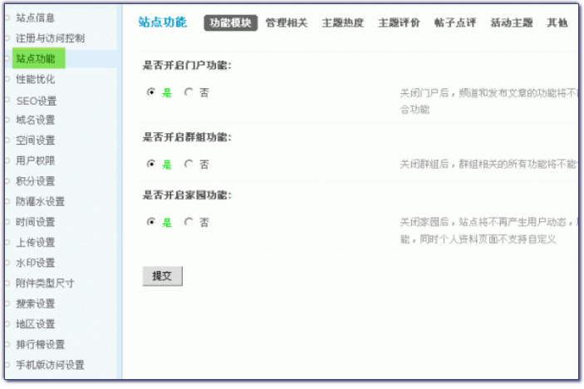Open 用户权限 settings in sidebar
Image resolution: width=584 pixels, height=389 pixels.
click(x=36, y=160)
